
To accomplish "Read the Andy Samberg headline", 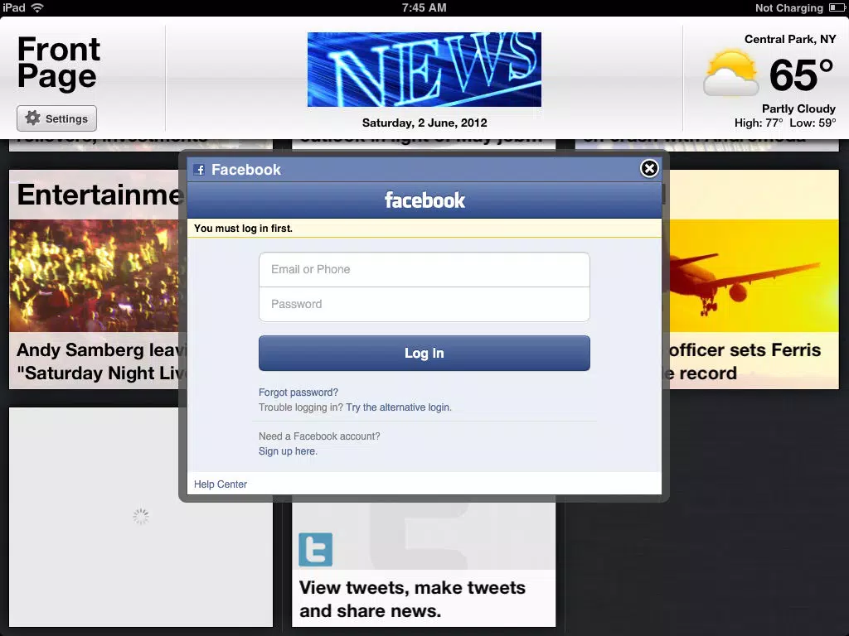I will click(101, 361).
